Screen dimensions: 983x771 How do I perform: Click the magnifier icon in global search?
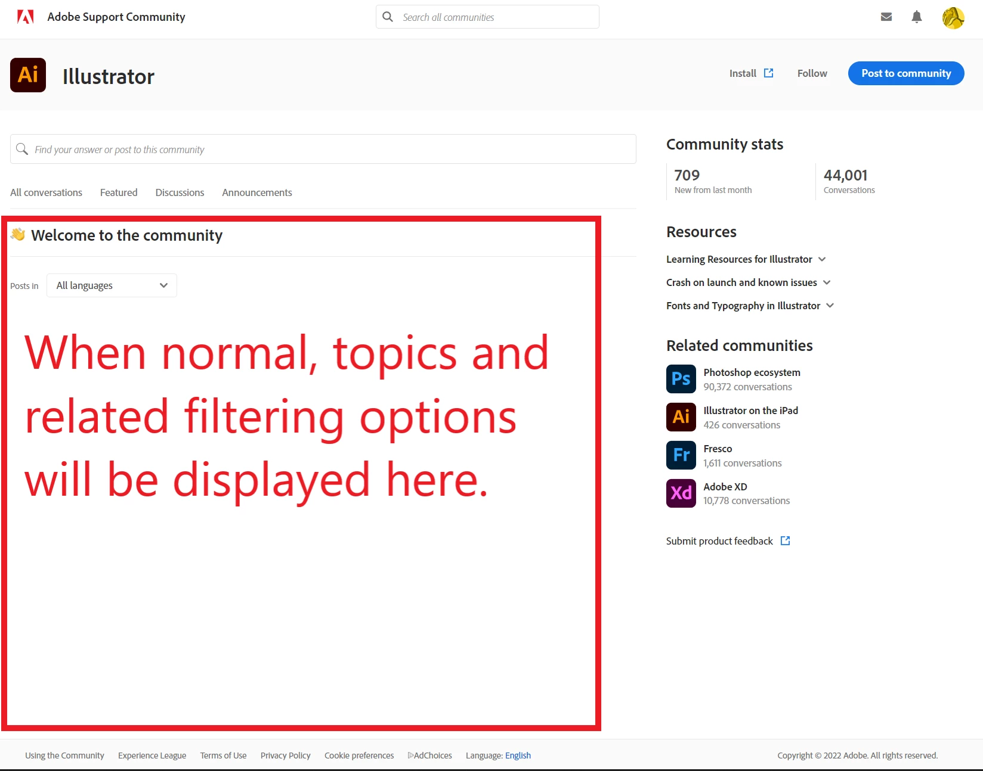pyautogui.click(x=388, y=17)
